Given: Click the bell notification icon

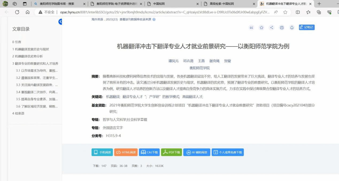Looking at the screenshot, I should [x=292, y=28].
